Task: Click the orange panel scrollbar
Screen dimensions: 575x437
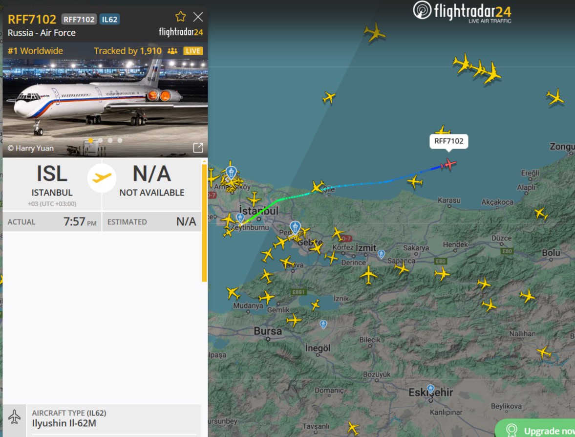Action: point(204,223)
